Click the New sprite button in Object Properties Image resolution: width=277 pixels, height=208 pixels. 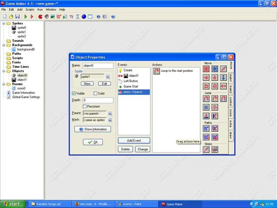point(87,84)
